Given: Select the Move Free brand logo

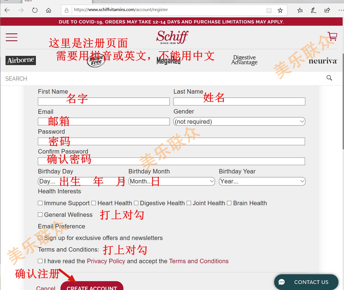Looking at the screenshot, I should click(x=96, y=60).
